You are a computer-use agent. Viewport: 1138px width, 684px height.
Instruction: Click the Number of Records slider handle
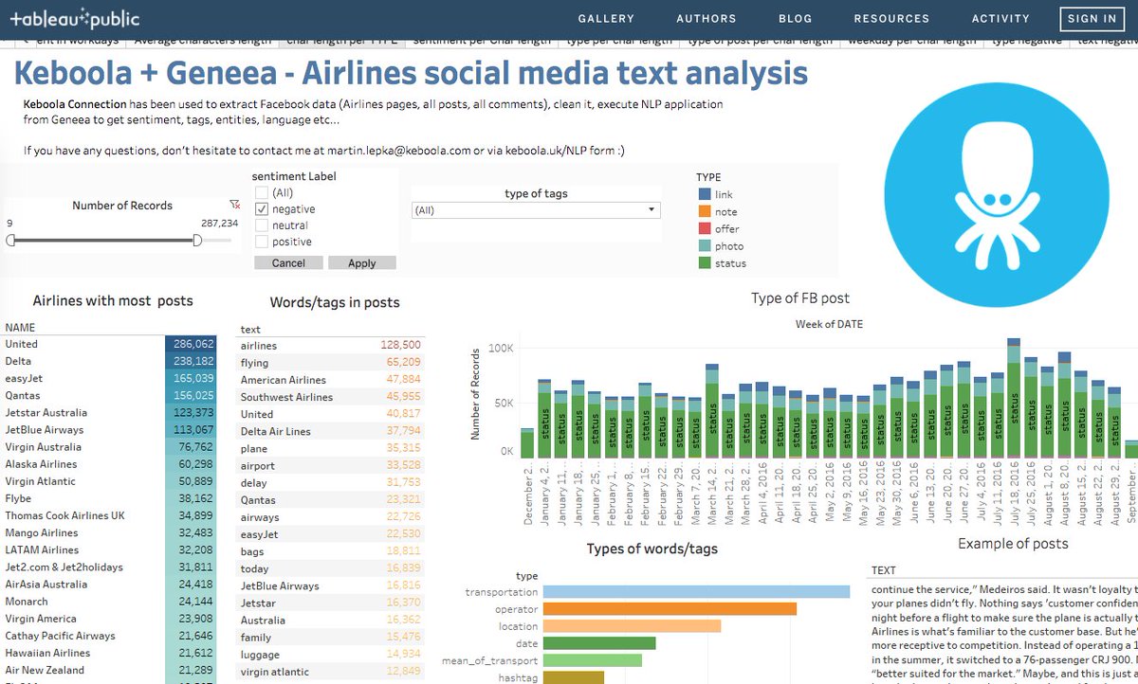[x=199, y=240]
